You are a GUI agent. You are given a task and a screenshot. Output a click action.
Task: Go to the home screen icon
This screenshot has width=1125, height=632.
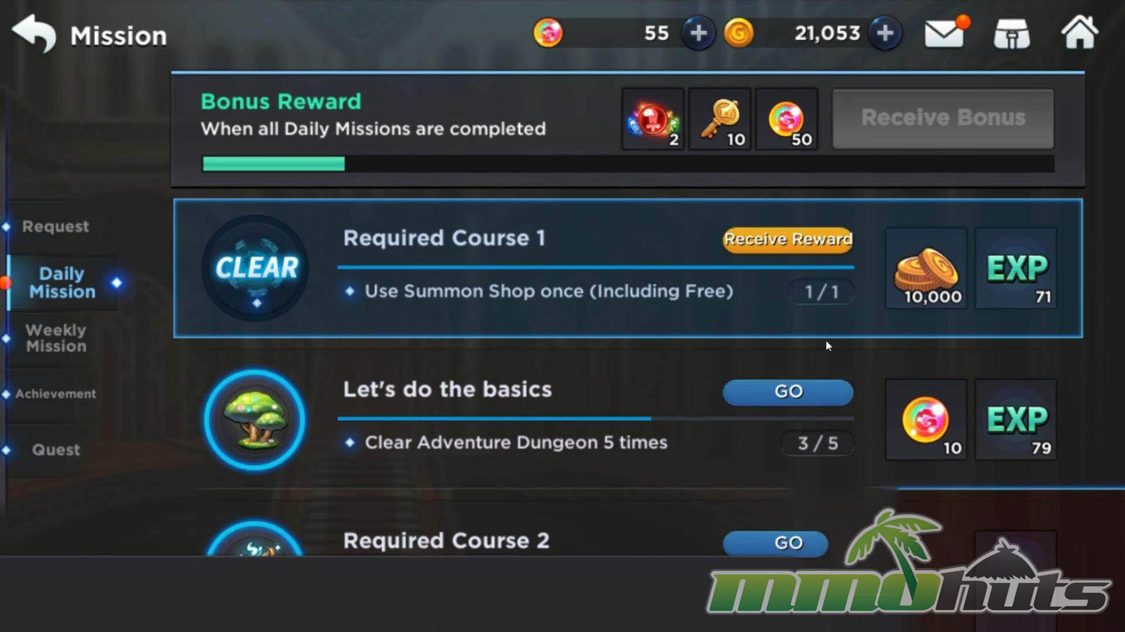pos(1079,32)
